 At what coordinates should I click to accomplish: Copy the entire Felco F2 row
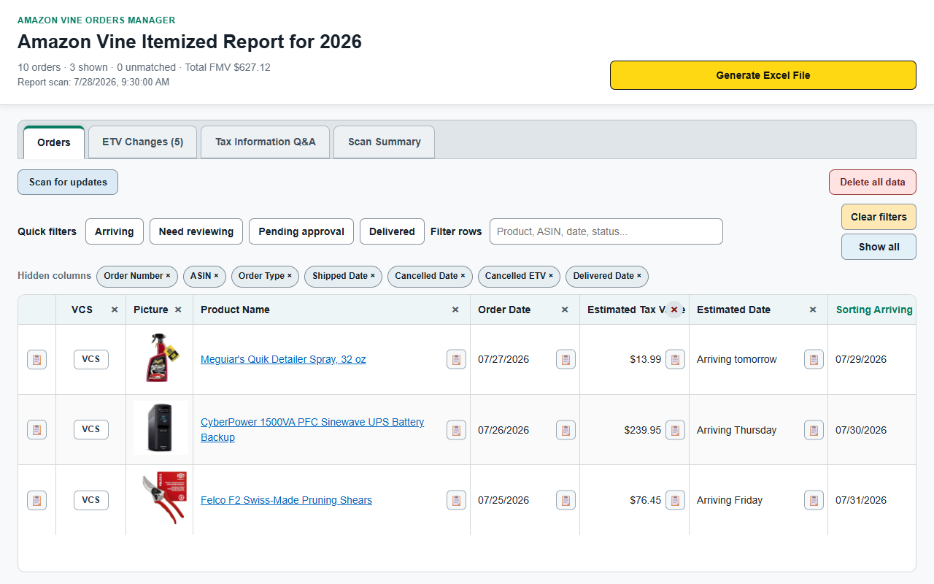[x=36, y=500]
